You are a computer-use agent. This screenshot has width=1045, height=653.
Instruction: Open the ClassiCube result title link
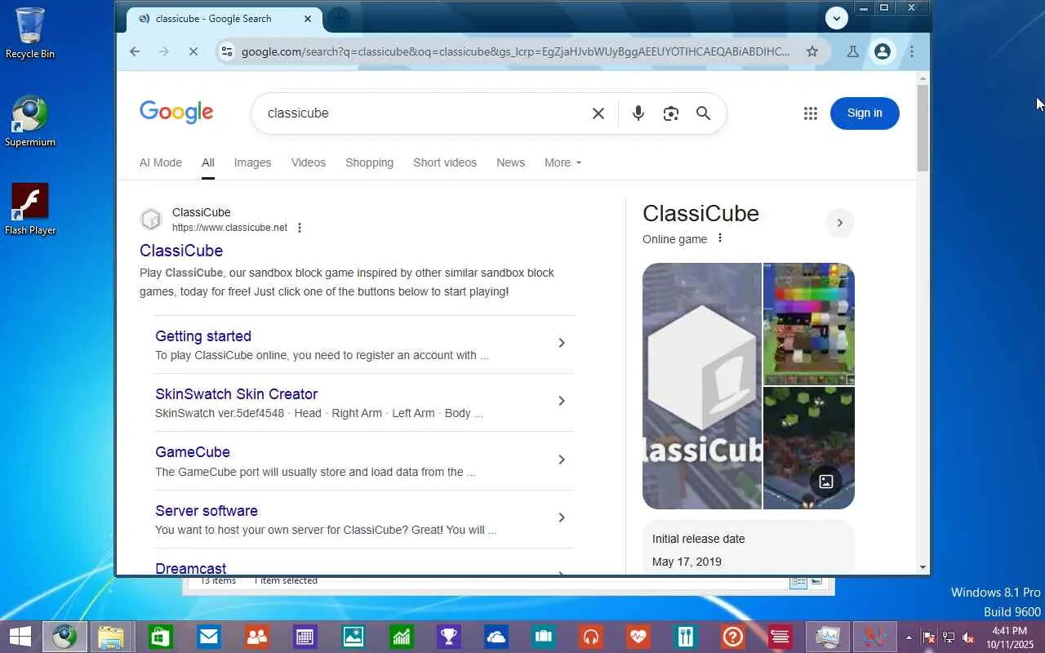tap(181, 251)
